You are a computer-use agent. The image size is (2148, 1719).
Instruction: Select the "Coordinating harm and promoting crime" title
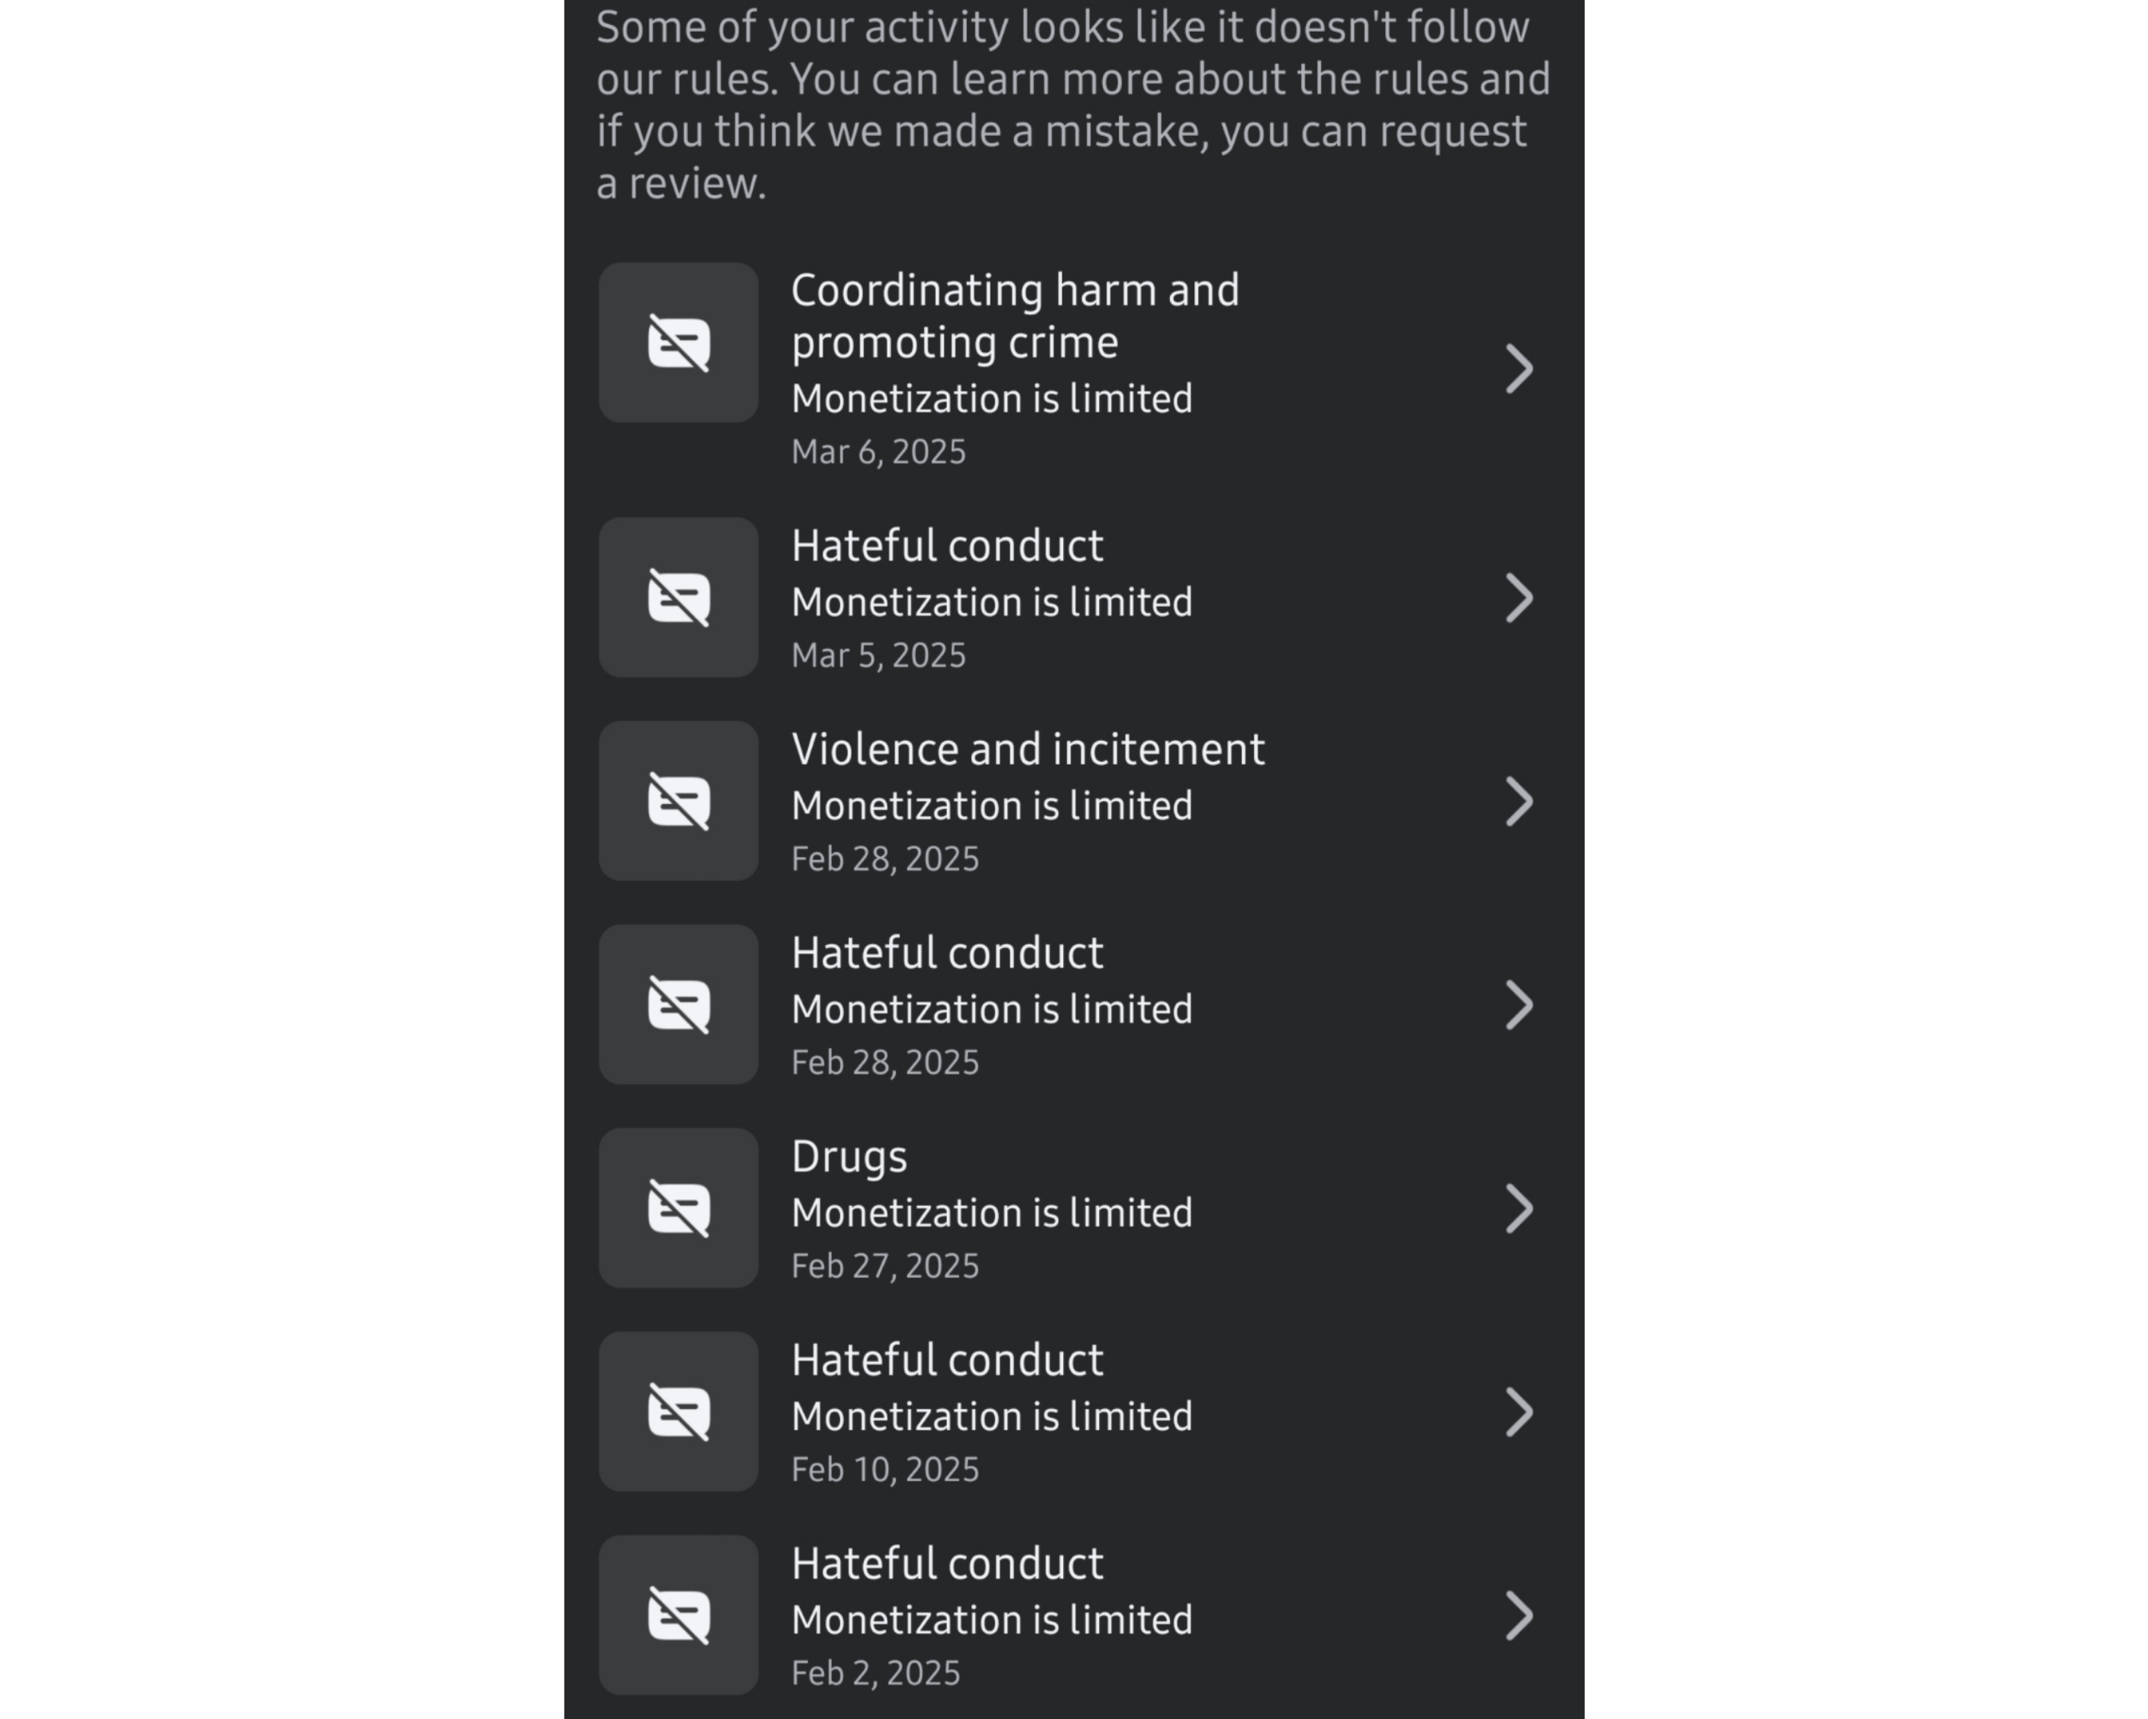(1014, 316)
